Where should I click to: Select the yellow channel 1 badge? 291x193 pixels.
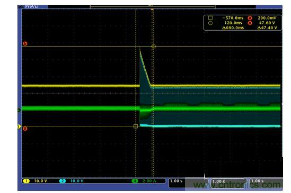click(26, 181)
